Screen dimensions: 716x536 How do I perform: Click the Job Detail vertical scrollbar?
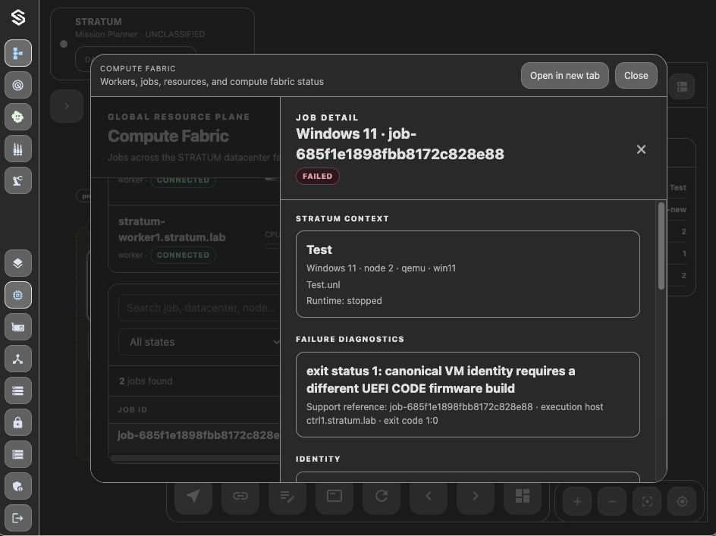pyautogui.click(x=661, y=246)
